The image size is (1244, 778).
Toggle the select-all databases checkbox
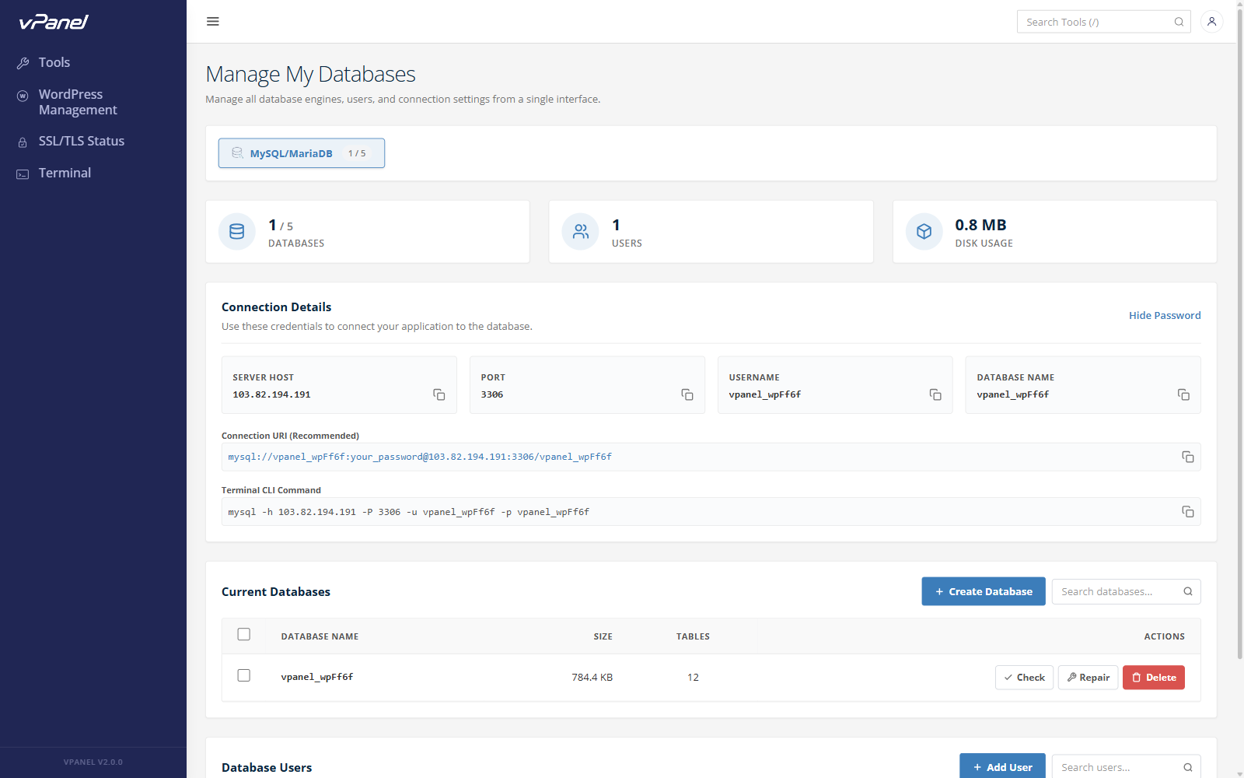(x=244, y=634)
